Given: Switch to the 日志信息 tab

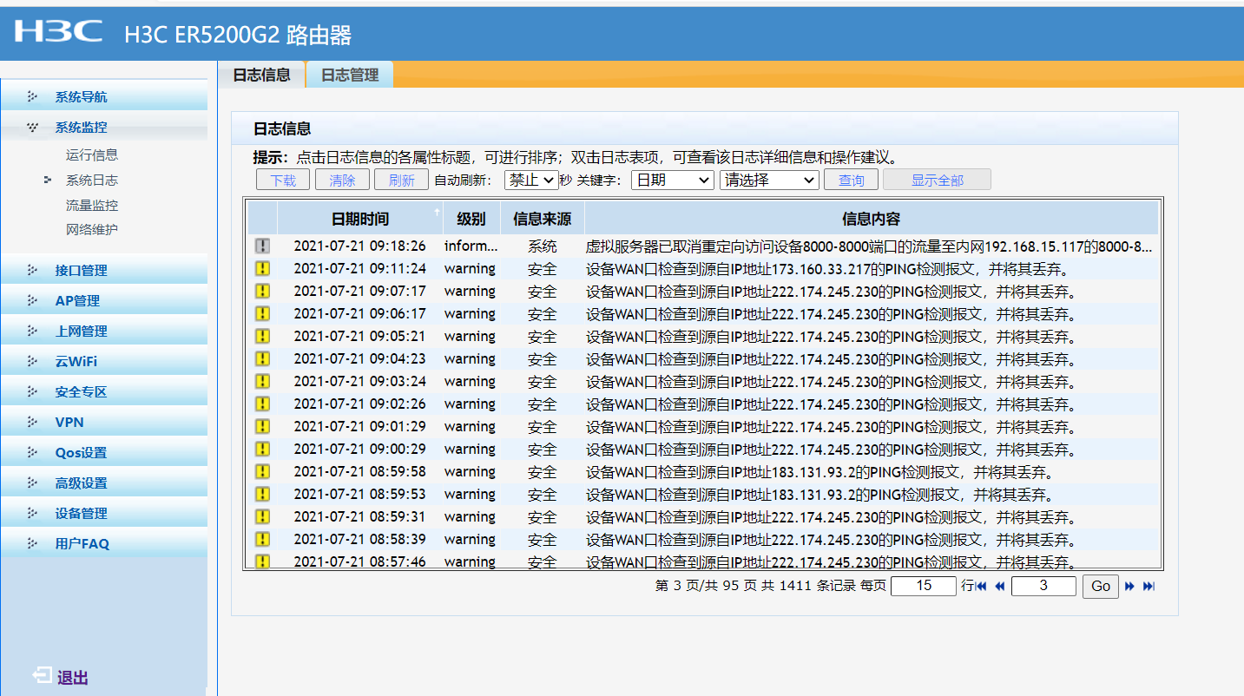Looking at the screenshot, I should click(262, 75).
